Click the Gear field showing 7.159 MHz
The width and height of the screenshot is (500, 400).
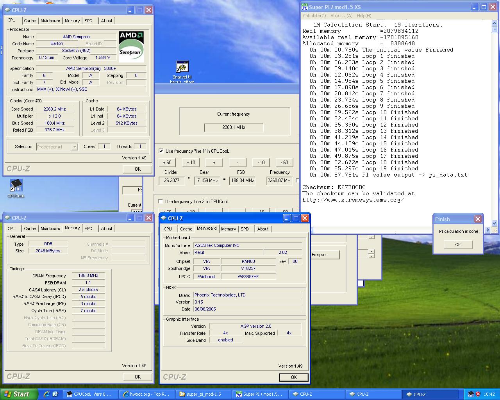point(207,180)
